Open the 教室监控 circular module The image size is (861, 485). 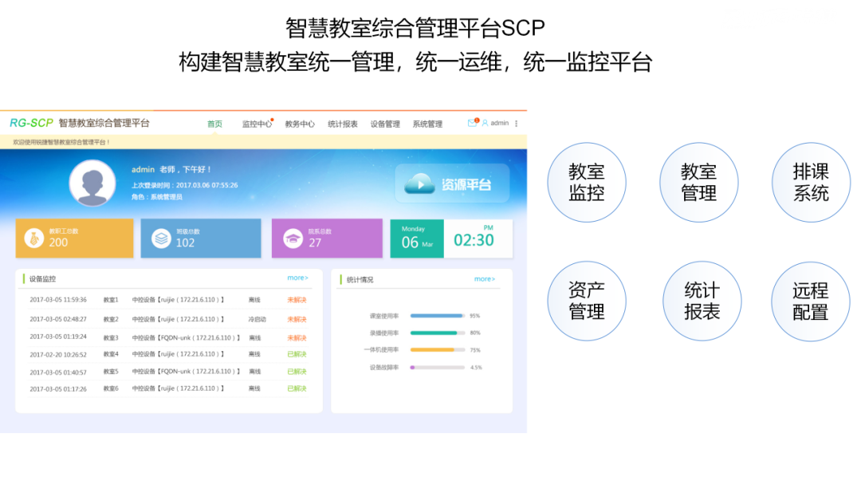coord(587,182)
